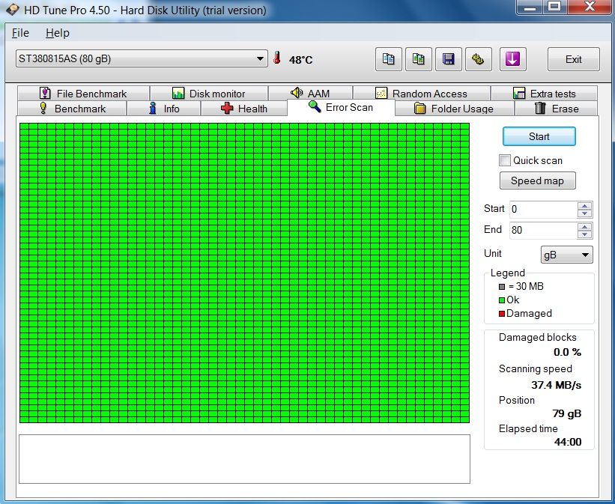Increase the Start value with up arrow

(x=584, y=205)
